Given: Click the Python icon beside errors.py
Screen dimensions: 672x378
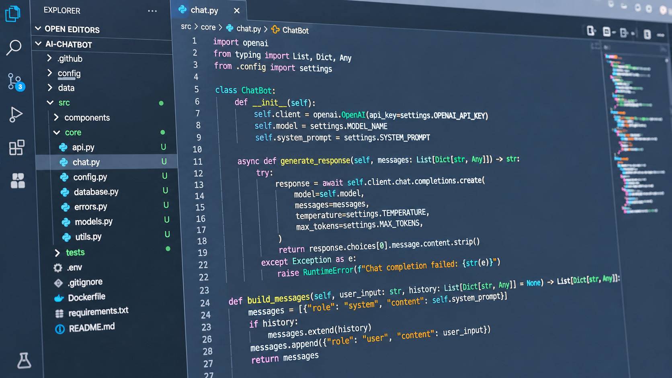Looking at the screenshot, I should click(x=66, y=207).
